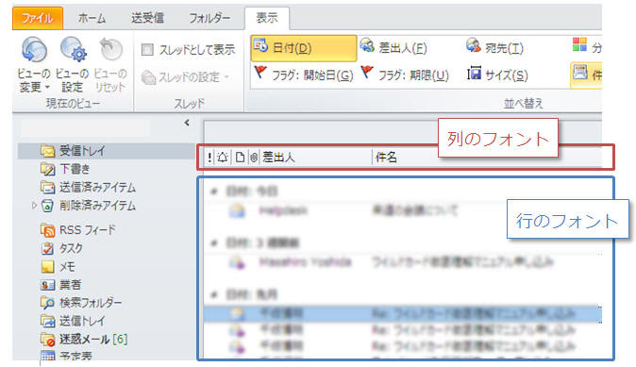Sort by the 件名 column header
The width and height of the screenshot is (636, 367).
pyautogui.click(x=386, y=158)
